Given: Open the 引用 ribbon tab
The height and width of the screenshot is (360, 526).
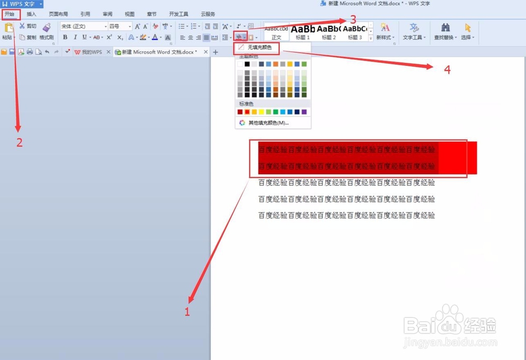Looking at the screenshot, I should click(x=85, y=14).
